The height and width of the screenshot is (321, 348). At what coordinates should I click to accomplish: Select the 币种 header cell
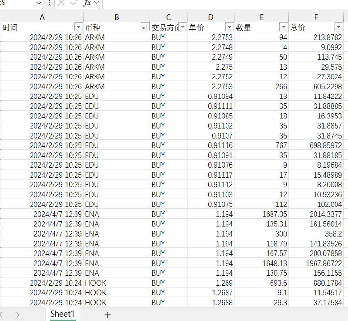(117, 27)
